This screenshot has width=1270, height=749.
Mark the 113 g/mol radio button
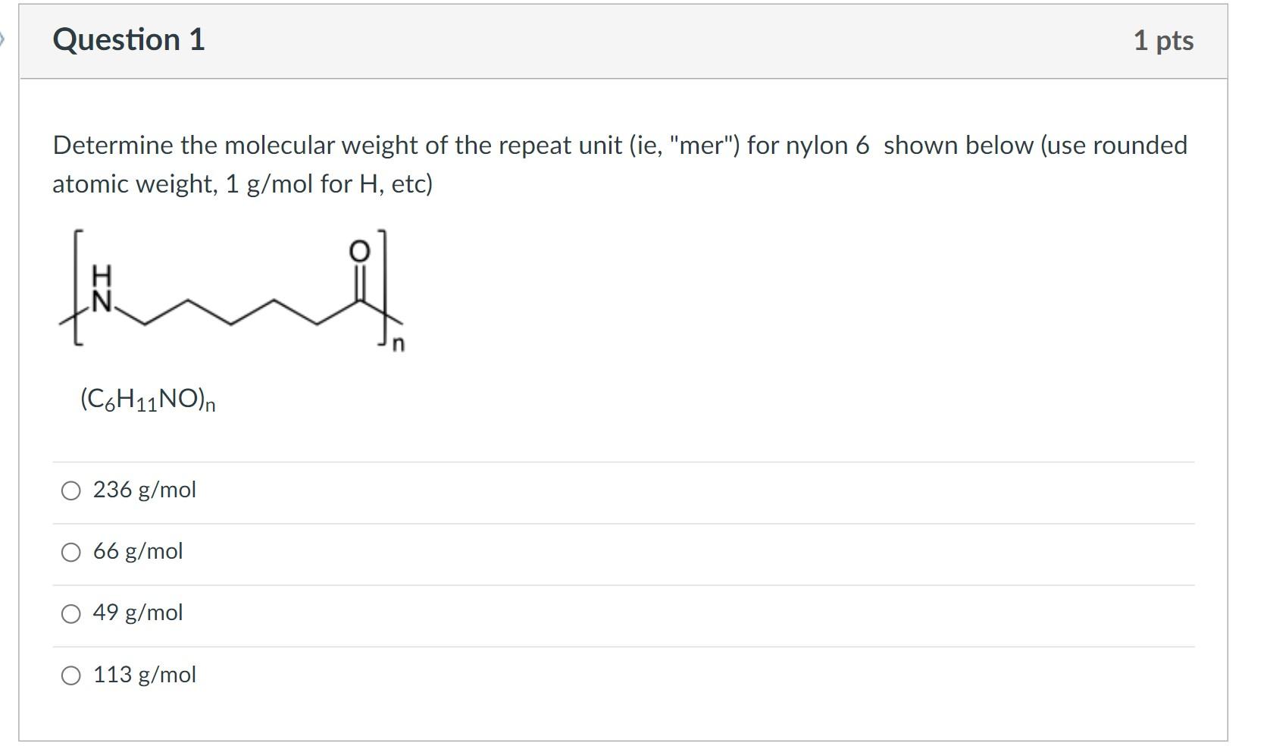click(70, 675)
